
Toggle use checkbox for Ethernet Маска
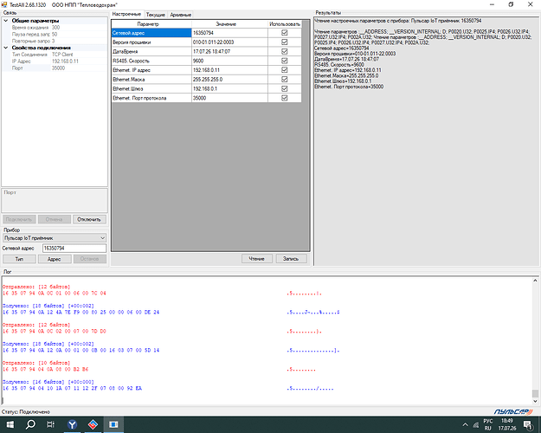pos(284,80)
